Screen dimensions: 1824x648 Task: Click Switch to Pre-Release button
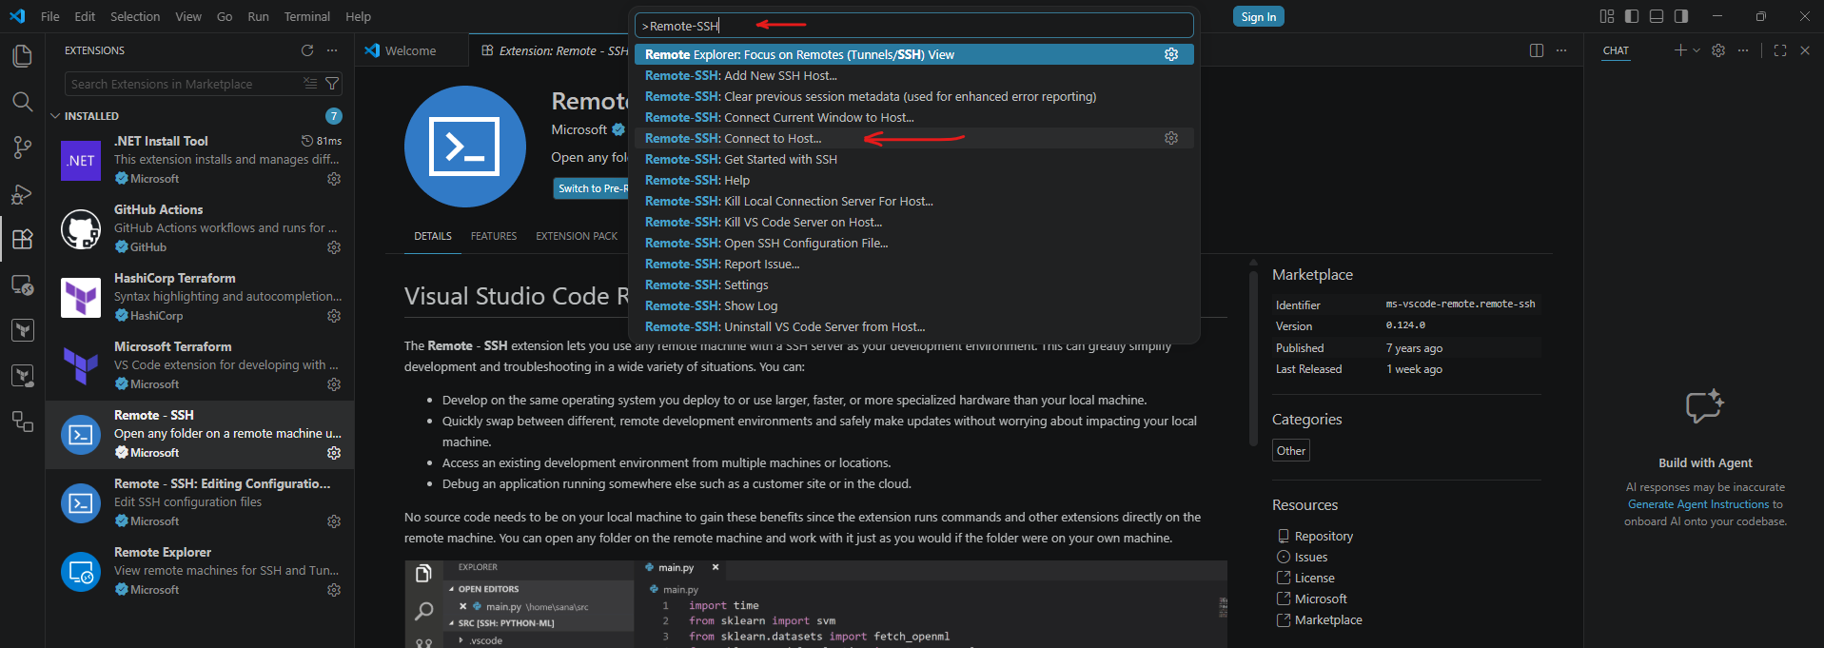point(593,188)
